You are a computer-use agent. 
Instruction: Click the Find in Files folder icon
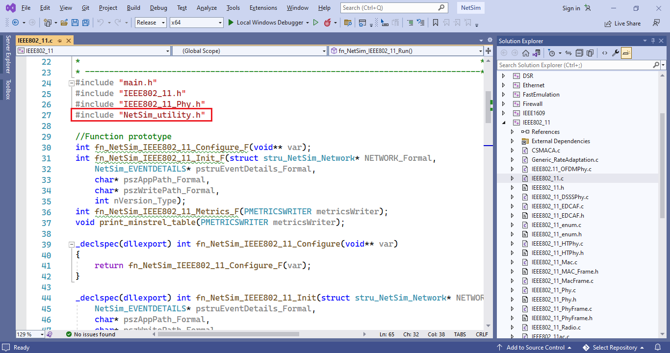pos(348,23)
